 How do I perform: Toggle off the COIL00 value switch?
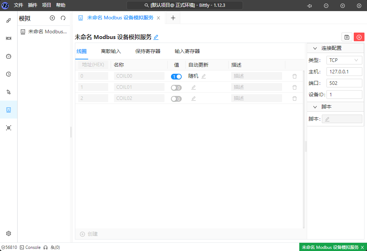176,76
